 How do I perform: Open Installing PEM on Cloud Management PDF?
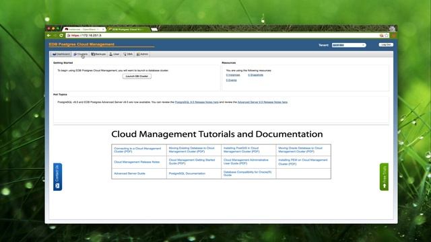[x=303, y=162]
